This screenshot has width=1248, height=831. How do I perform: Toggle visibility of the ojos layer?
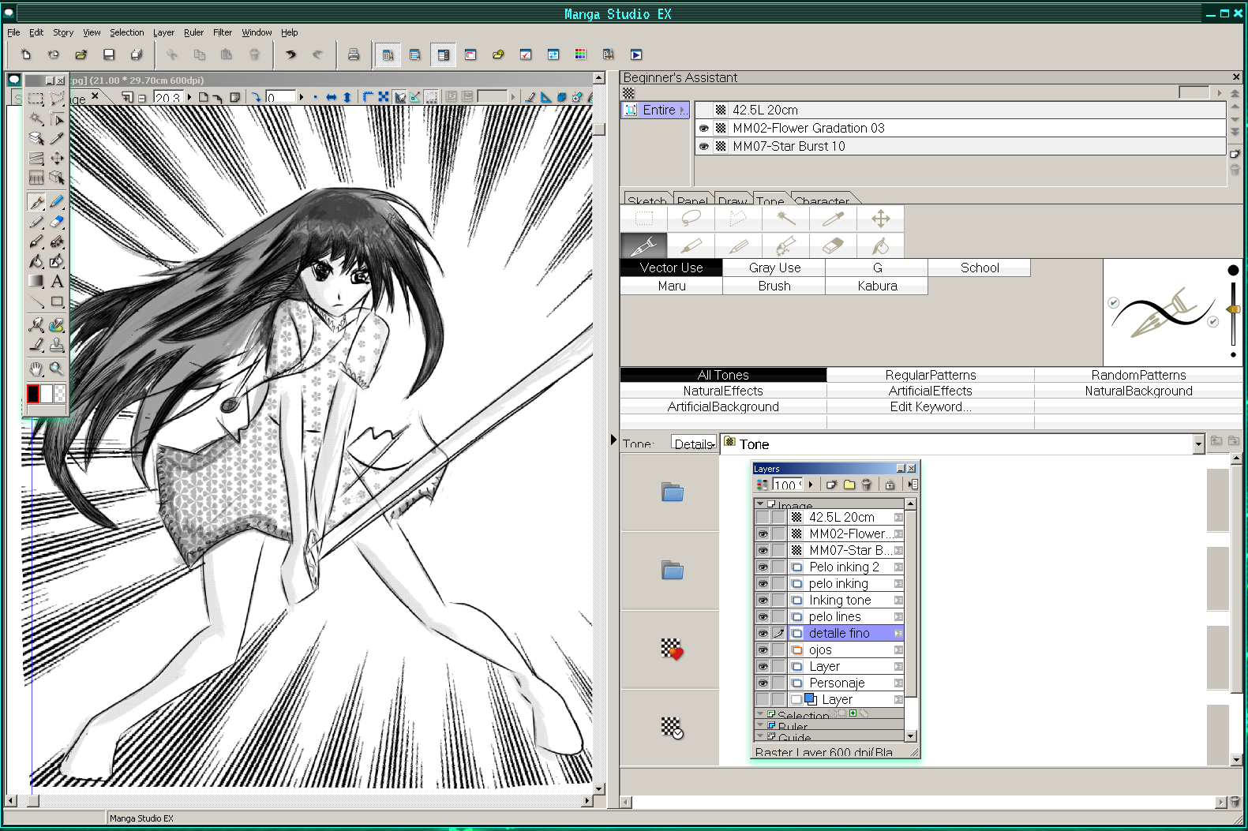click(763, 649)
